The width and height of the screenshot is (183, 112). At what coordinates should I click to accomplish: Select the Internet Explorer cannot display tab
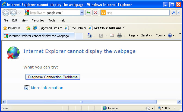(39, 36)
